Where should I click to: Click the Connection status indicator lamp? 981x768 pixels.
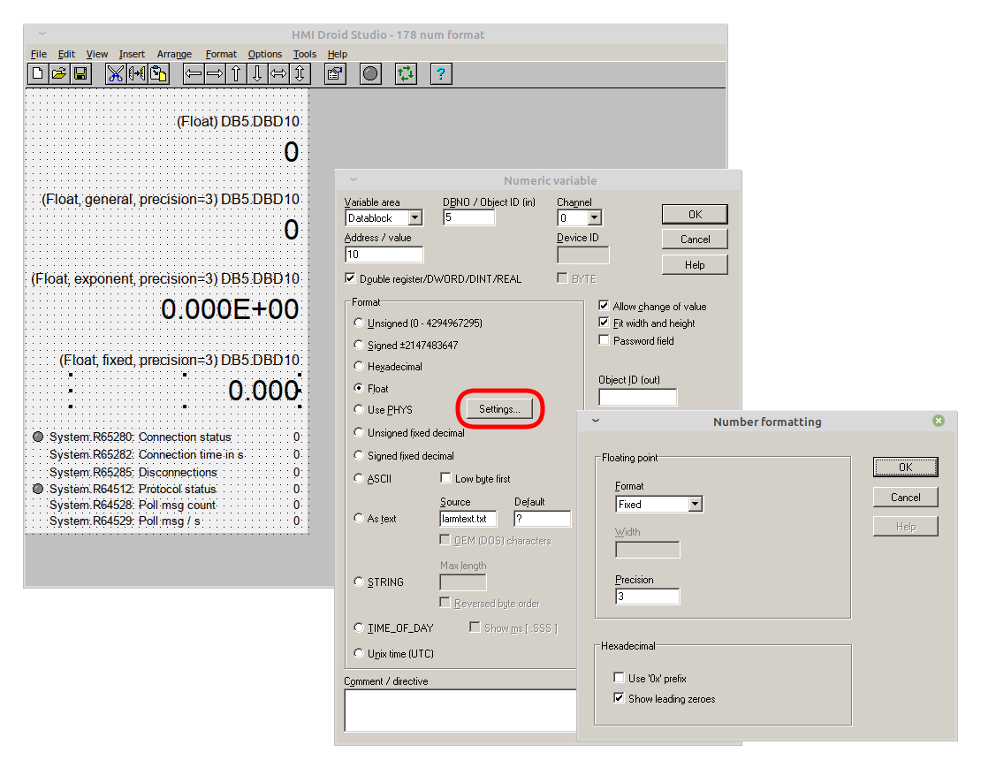click(38, 437)
